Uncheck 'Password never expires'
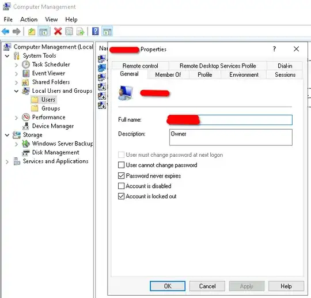The image size is (311, 298). click(x=121, y=176)
